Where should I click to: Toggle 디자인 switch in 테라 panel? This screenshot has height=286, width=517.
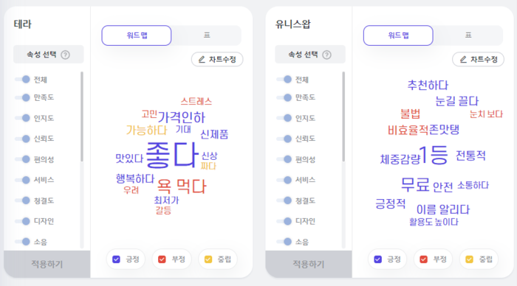(23, 221)
